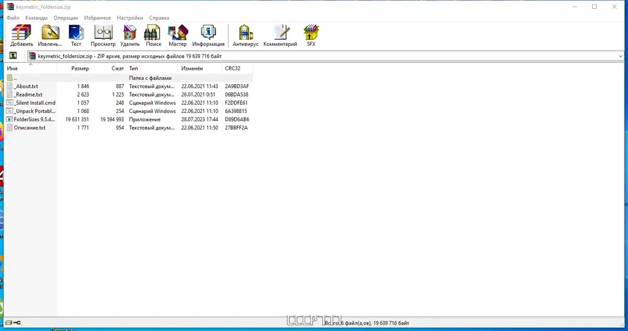The image size is (628, 331).
Task: Click the parent folder '..' icon
Action: click(x=9, y=78)
